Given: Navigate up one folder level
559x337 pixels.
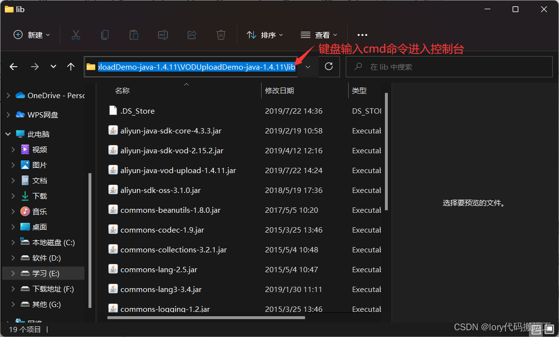Looking at the screenshot, I should pos(71,67).
